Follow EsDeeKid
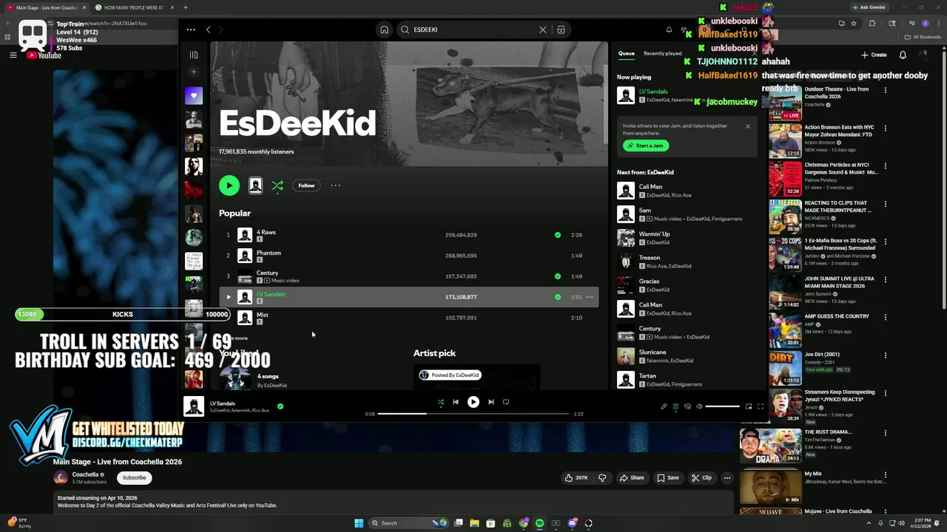The image size is (947, 532). 306,185
